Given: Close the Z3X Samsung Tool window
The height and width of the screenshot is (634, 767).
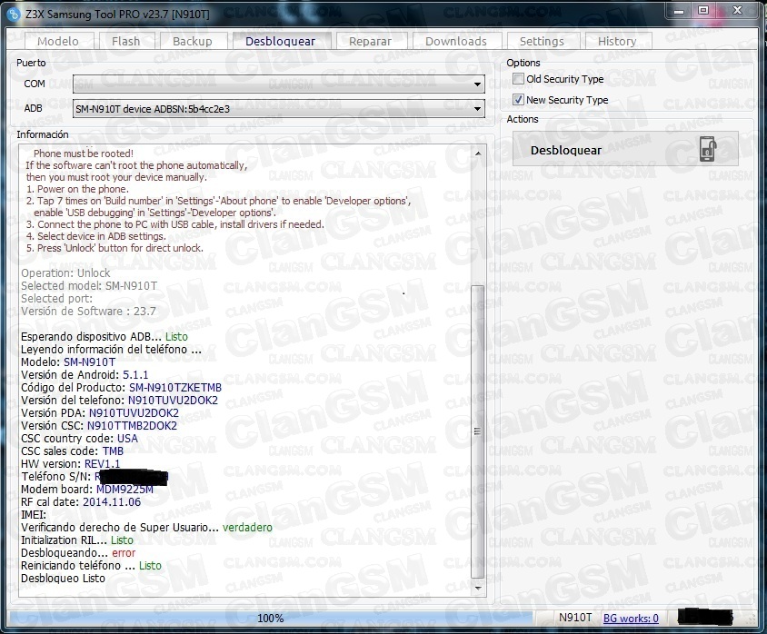Looking at the screenshot, I should pos(737,11).
